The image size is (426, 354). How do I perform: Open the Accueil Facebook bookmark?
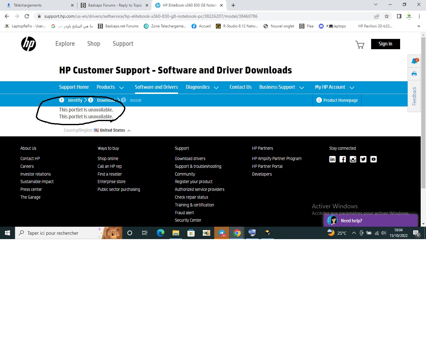(201, 26)
